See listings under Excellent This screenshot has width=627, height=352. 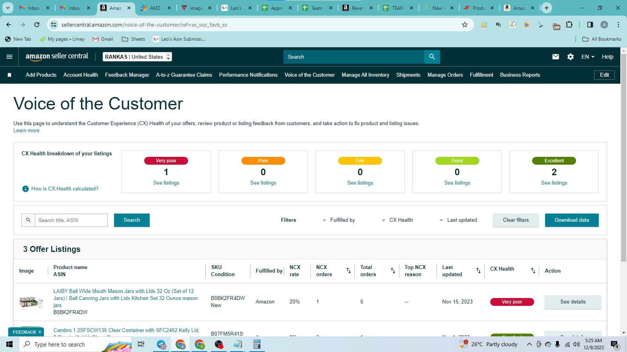(554, 183)
